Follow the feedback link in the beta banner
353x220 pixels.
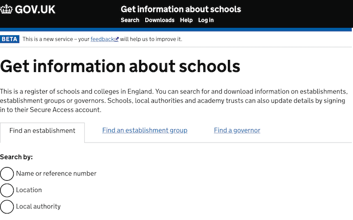[102, 39]
